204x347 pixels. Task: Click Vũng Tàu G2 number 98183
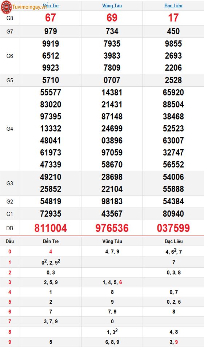point(112,201)
